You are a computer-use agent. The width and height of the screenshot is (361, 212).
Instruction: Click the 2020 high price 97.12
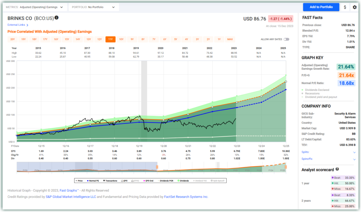(x=160, y=53)
